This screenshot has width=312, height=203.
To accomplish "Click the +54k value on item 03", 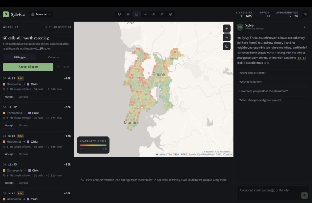I will (67, 136).
